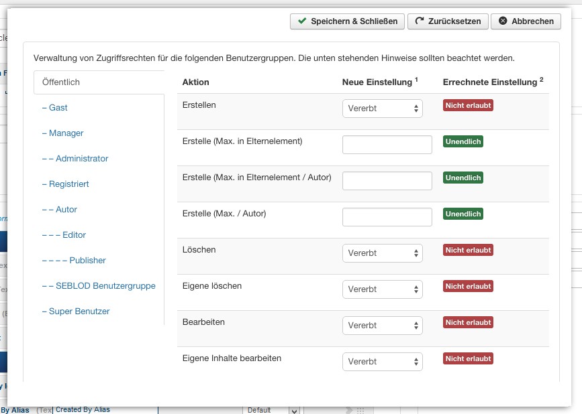The image size is (582, 414).
Task: Open the Bearbeiten permission dropdown
Action: (x=383, y=326)
